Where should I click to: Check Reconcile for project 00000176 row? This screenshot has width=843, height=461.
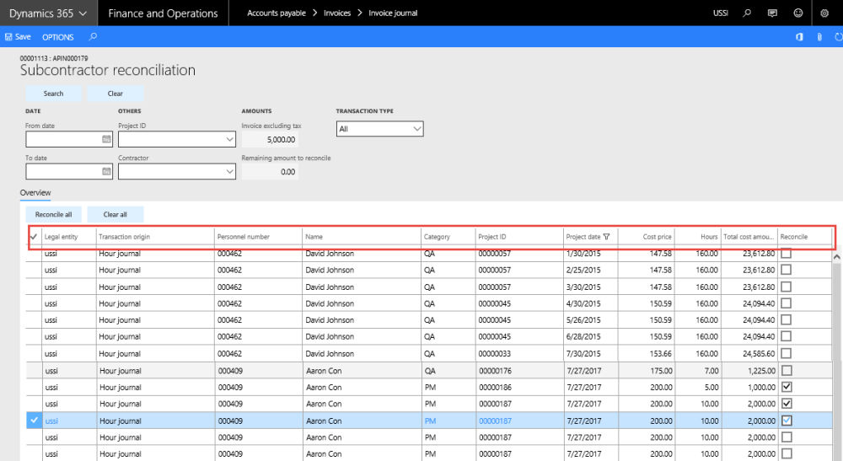tap(786, 370)
